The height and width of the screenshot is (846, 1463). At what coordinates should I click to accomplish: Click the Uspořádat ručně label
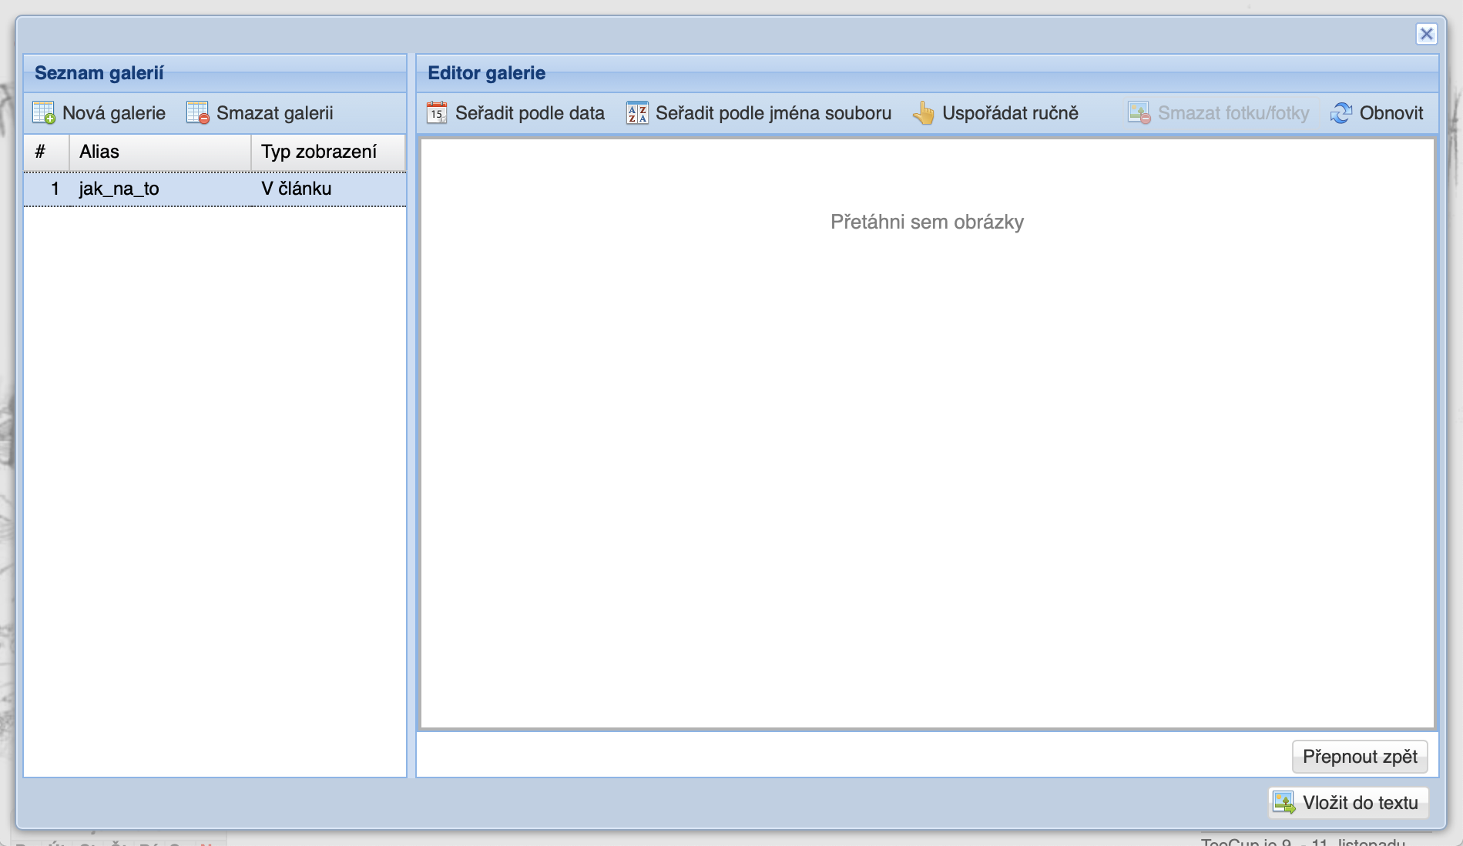(x=1009, y=113)
